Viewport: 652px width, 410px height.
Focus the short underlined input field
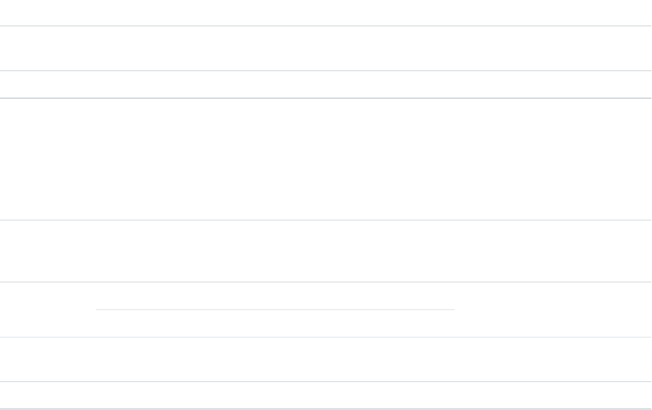coord(275,301)
